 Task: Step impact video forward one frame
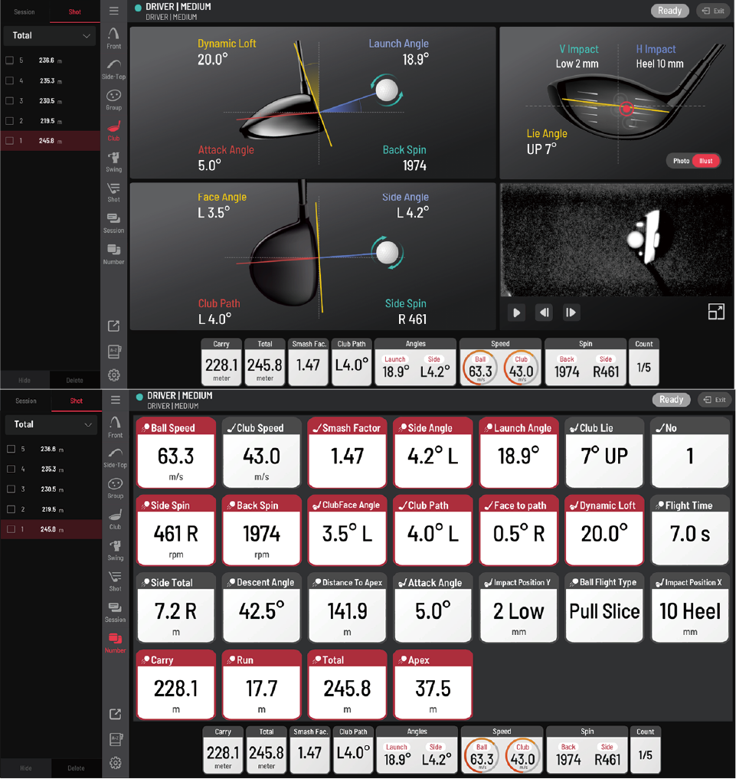point(571,313)
